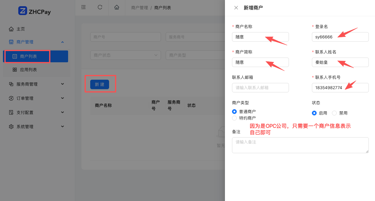Click the icon beside 服务商管理
The width and height of the screenshot is (375, 201).
coord(11,84)
